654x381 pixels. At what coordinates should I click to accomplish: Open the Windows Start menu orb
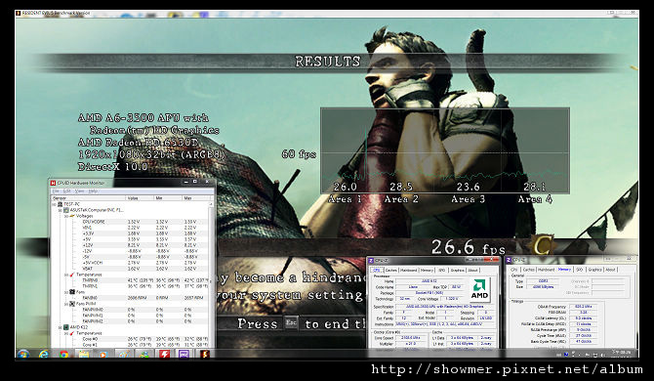click(23, 355)
